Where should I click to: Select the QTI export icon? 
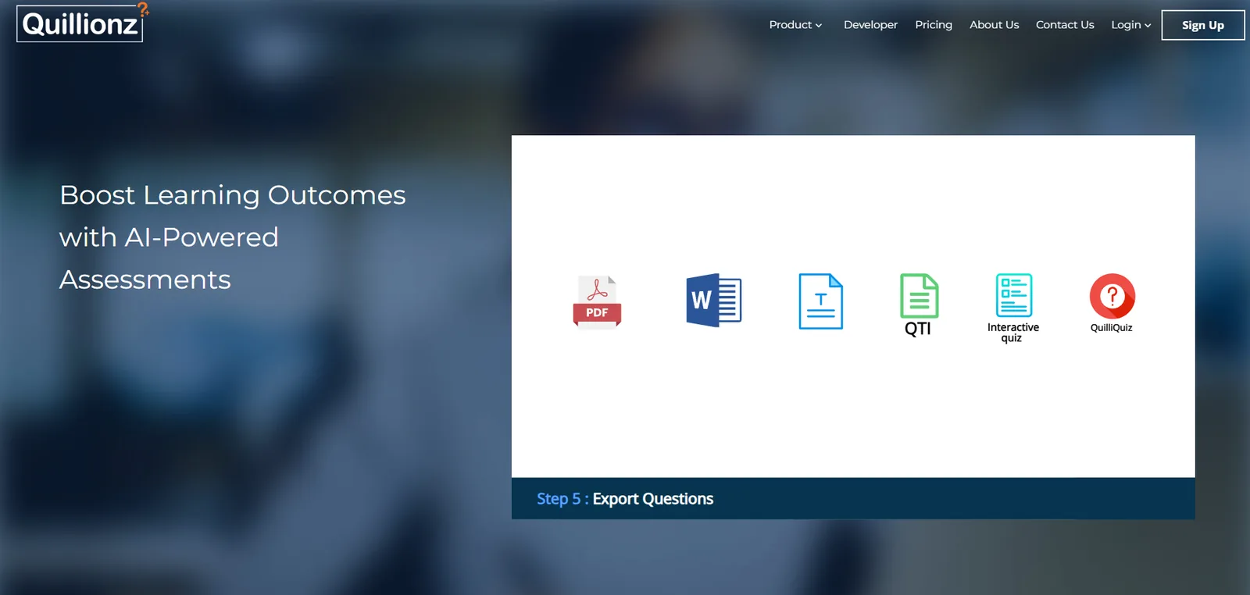point(919,305)
